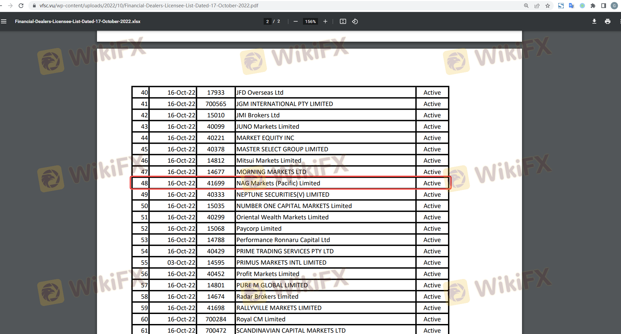
Task: Rotate the PDF counterclockwise
Action: (x=355, y=21)
